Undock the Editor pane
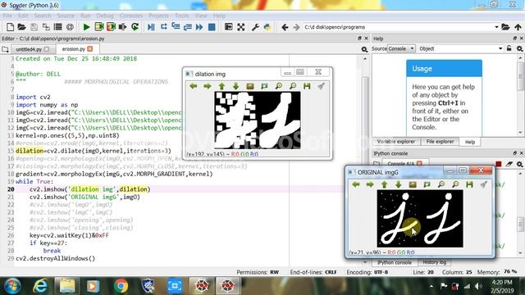525x295 pixels. [359, 39]
